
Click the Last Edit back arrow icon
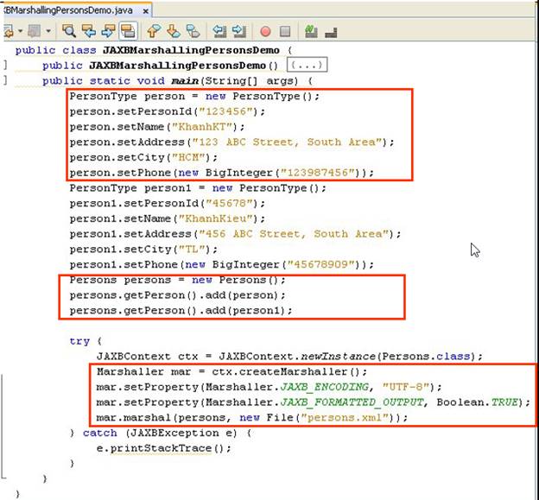[9, 32]
